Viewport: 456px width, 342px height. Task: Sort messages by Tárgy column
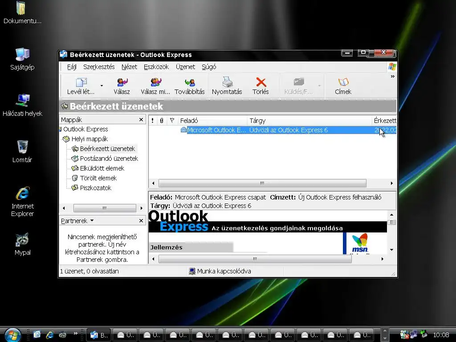point(309,120)
